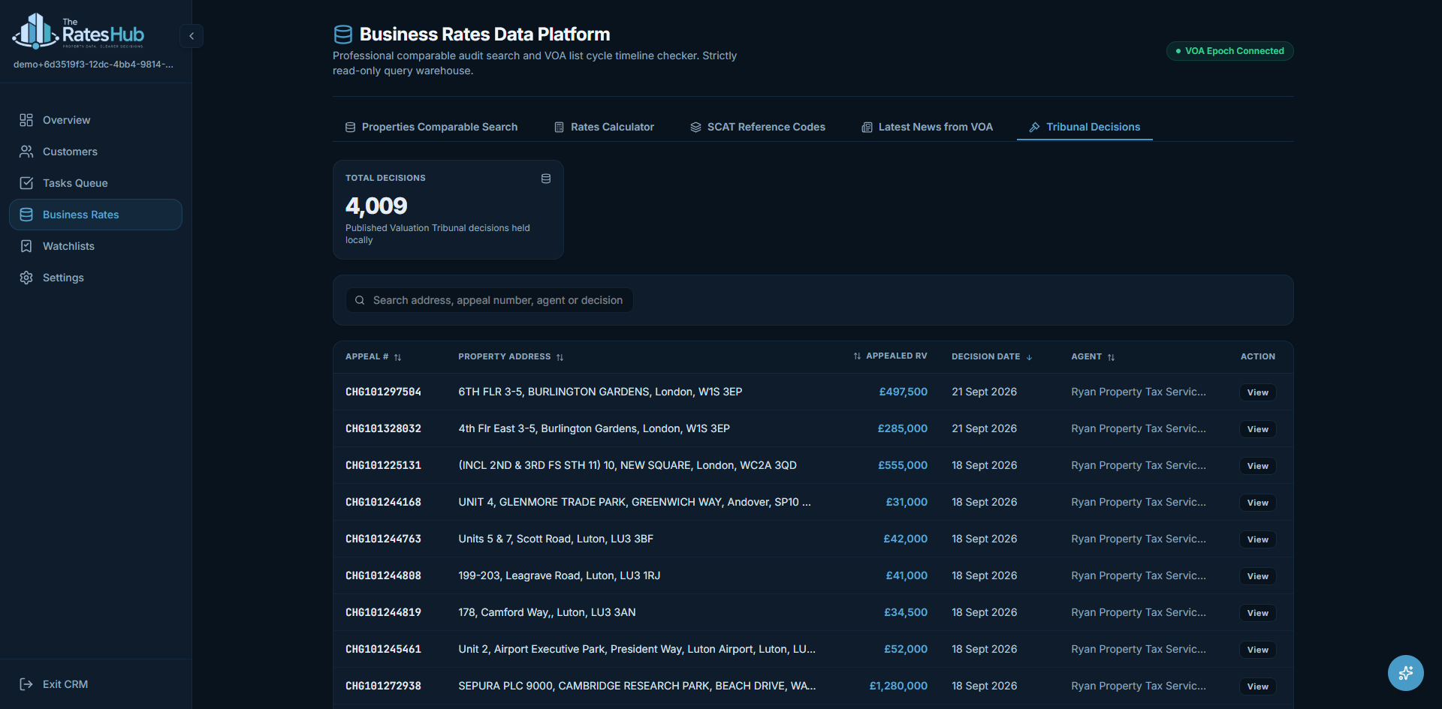View the 178 Camford Way decision
The image size is (1442, 709).
click(1258, 613)
